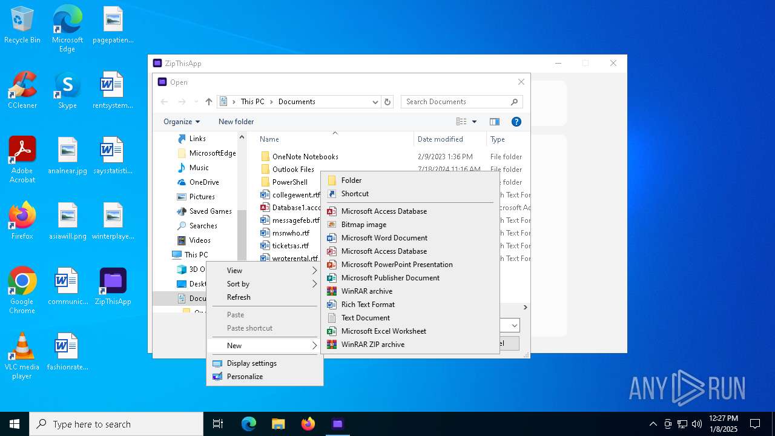
Task: Create new Microsoft Excel Worksheet
Action: tap(409, 331)
